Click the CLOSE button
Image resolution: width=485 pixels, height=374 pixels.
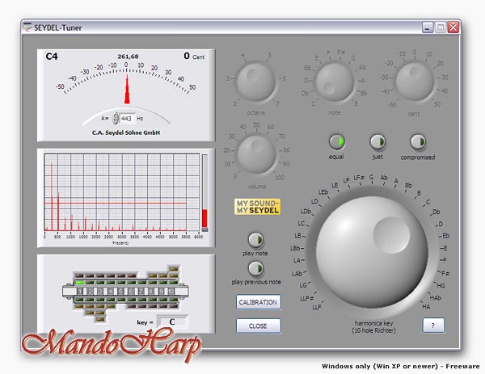click(x=259, y=326)
